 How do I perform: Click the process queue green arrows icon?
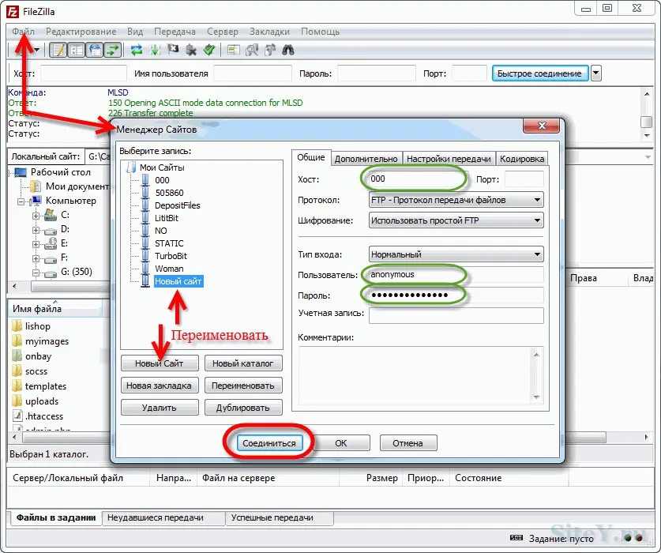click(155, 51)
